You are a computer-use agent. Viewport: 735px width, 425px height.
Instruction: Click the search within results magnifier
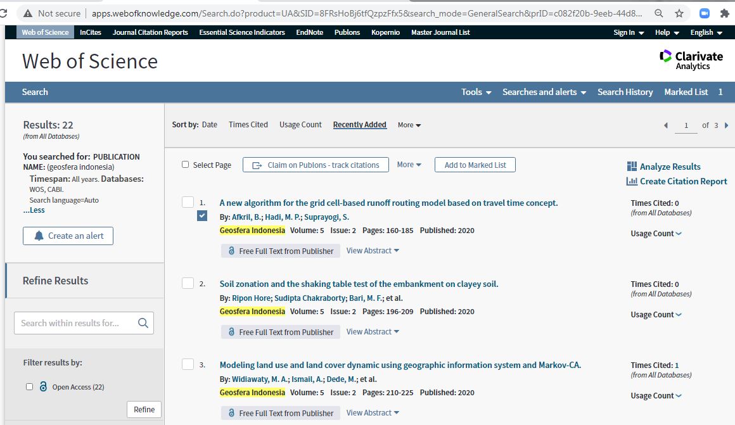[x=143, y=323]
